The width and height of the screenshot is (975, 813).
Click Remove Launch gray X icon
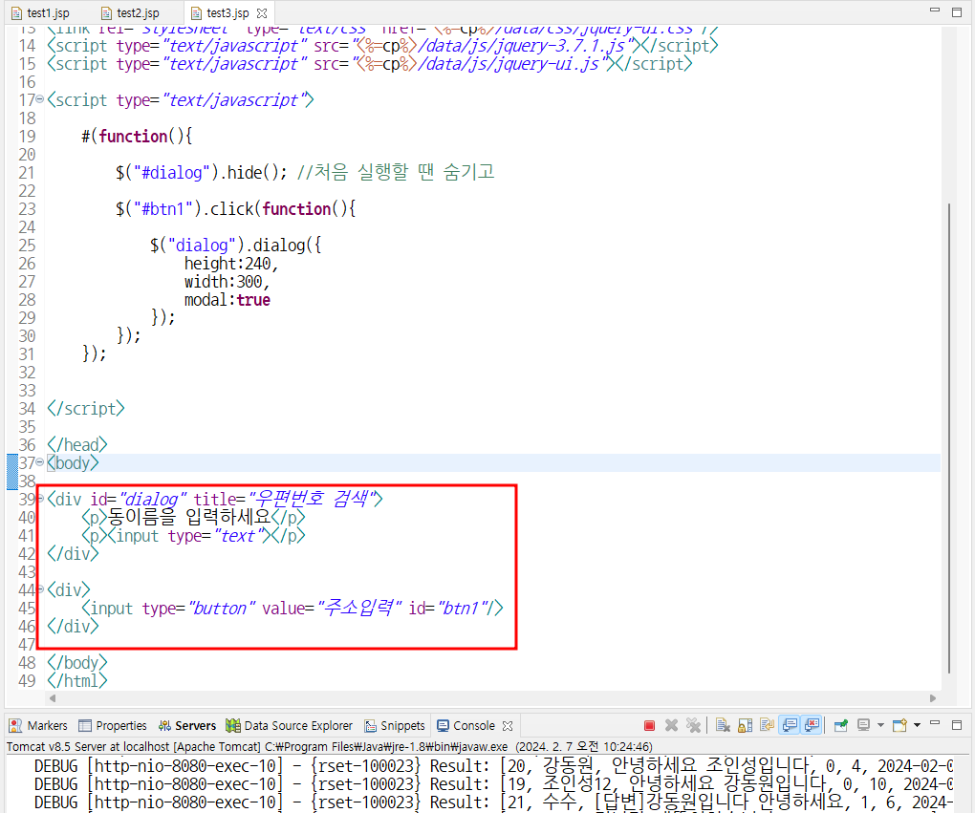point(672,725)
